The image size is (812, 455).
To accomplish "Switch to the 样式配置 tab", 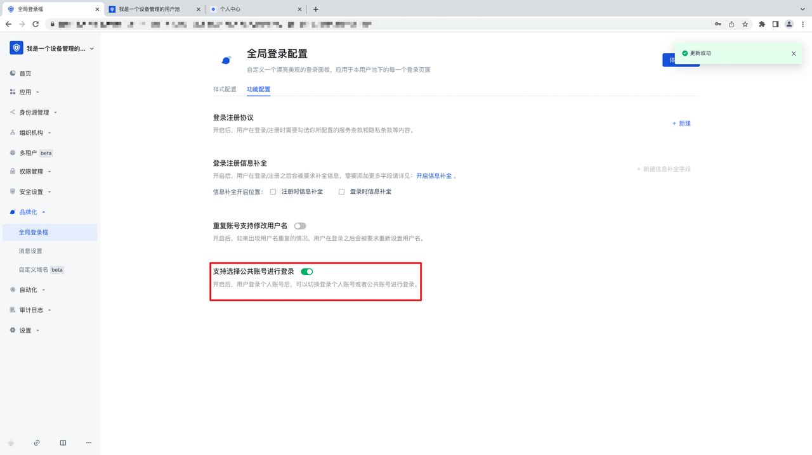I will pyautogui.click(x=225, y=89).
